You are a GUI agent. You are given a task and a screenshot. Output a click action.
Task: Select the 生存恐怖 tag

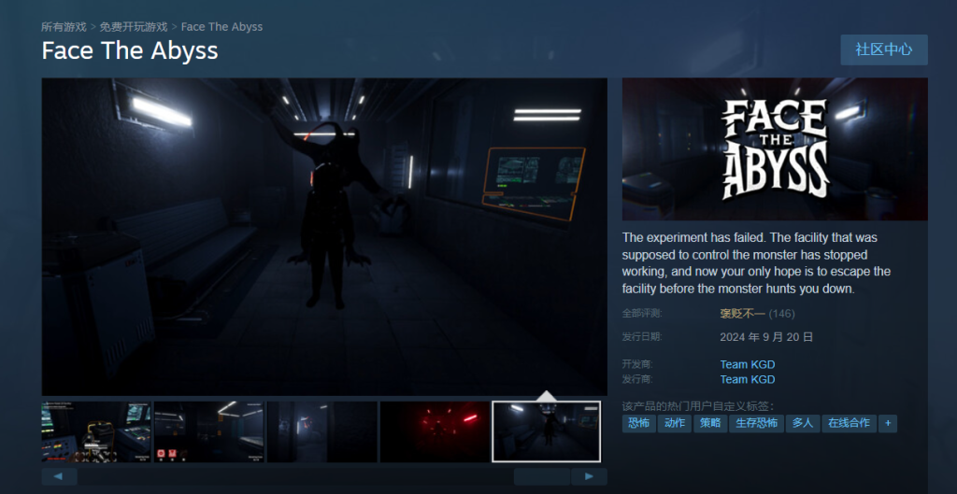click(x=756, y=423)
